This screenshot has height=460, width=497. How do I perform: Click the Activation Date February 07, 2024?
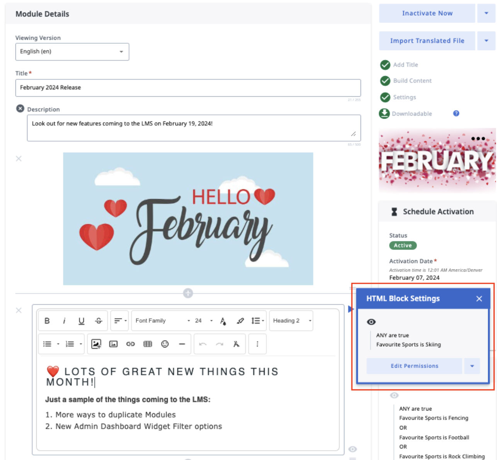click(x=414, y=278)
